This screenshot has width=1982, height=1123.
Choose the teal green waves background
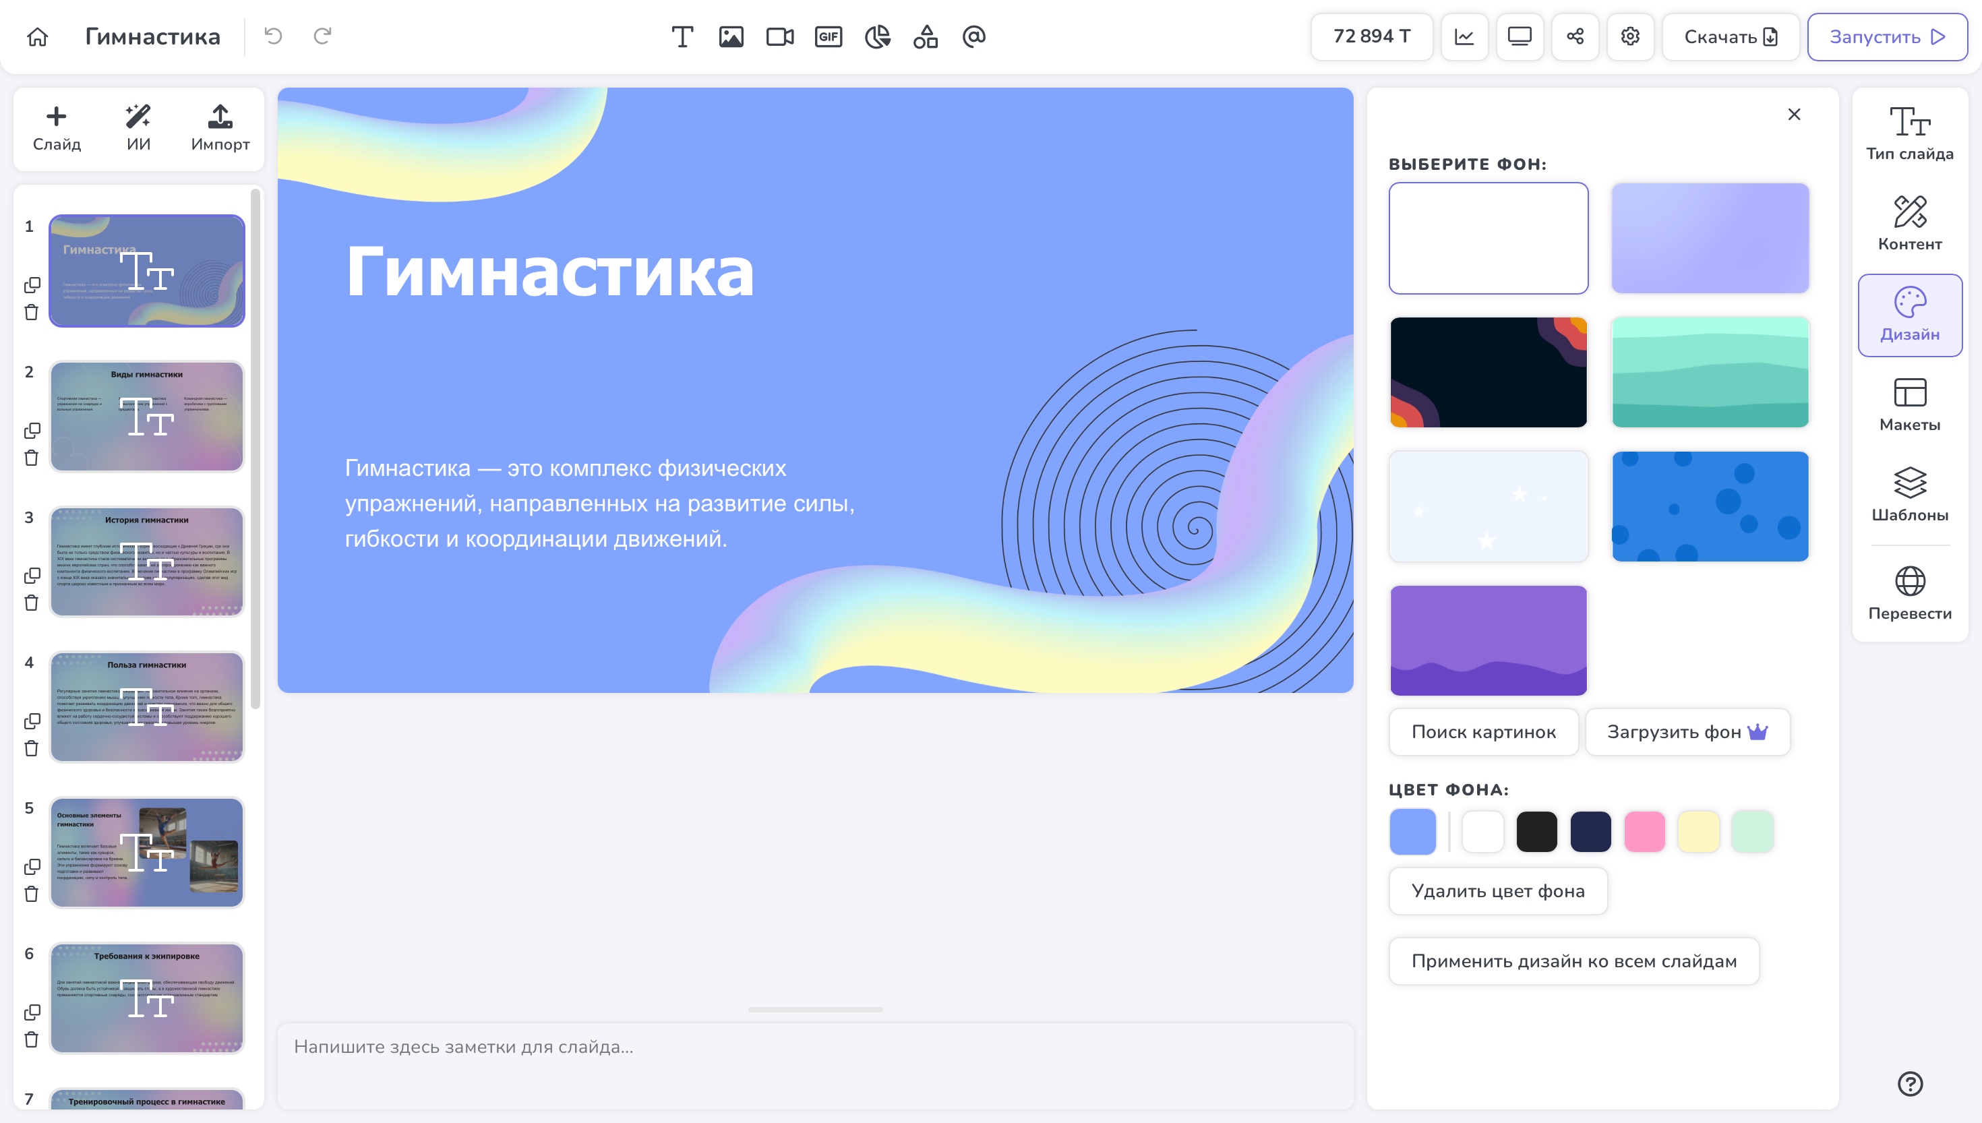[x=1710, y=373]
